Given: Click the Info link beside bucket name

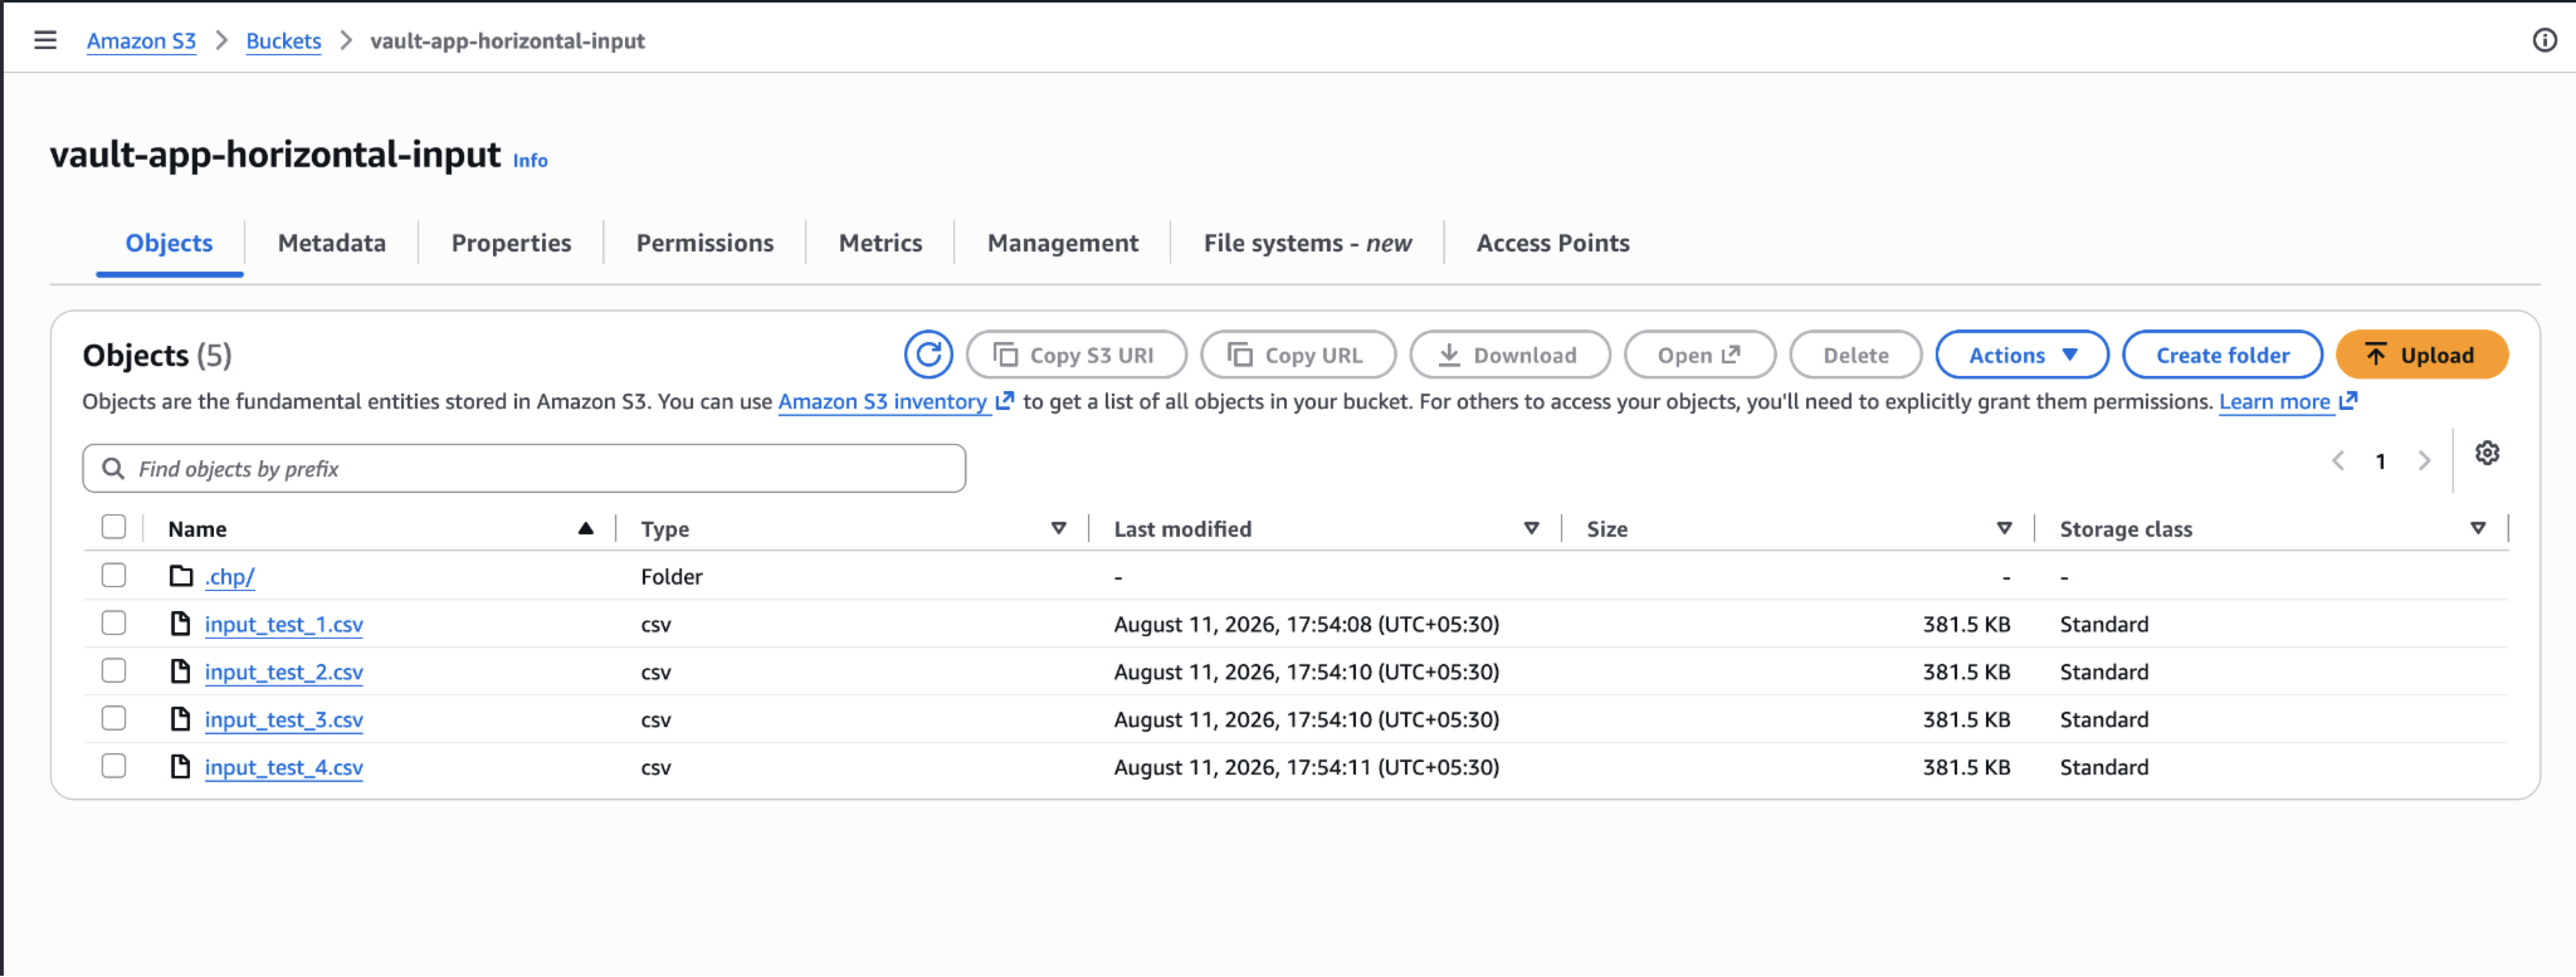Looking at the screenshot, I should pyautogui.click(x=530, y=160).
